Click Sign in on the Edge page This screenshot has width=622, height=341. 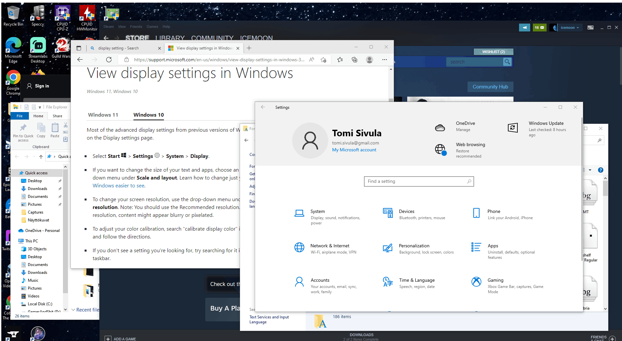[x=38, y=86]
